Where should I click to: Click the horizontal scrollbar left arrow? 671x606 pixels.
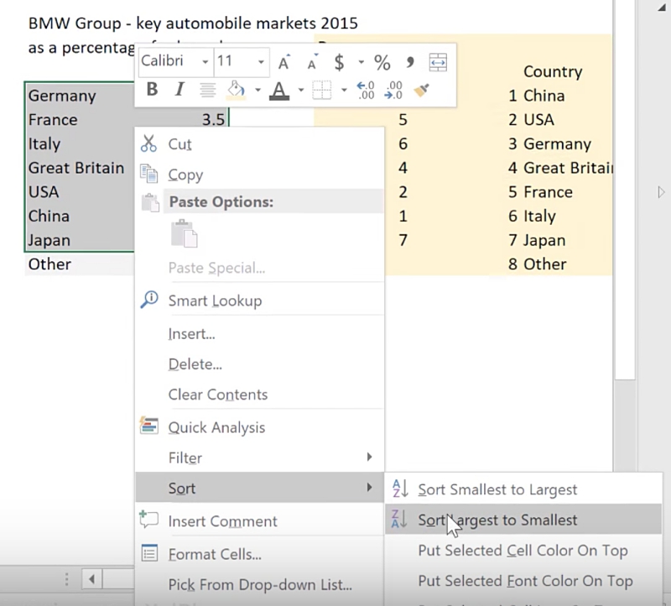click(x=90, y=579)
